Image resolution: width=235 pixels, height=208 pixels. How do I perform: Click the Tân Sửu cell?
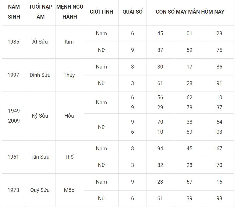(x=40, y=157)
